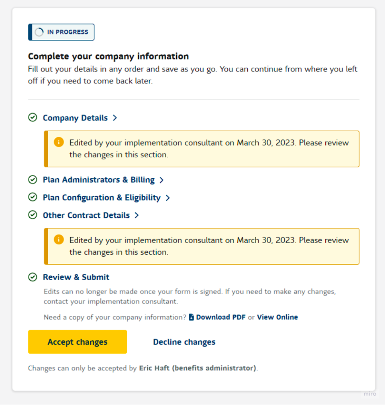The height and width of the screenshot is (405, 385).
Task: Click the info icon under Other Contract Details
Action: [x=59, y=240]
